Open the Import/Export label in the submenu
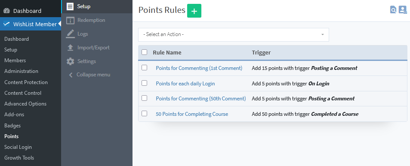The height and width of the screenshot is (166, 410). point(94,48)
